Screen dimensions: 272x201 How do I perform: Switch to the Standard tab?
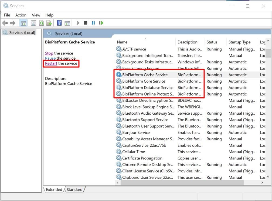click(x=74, y=190)
